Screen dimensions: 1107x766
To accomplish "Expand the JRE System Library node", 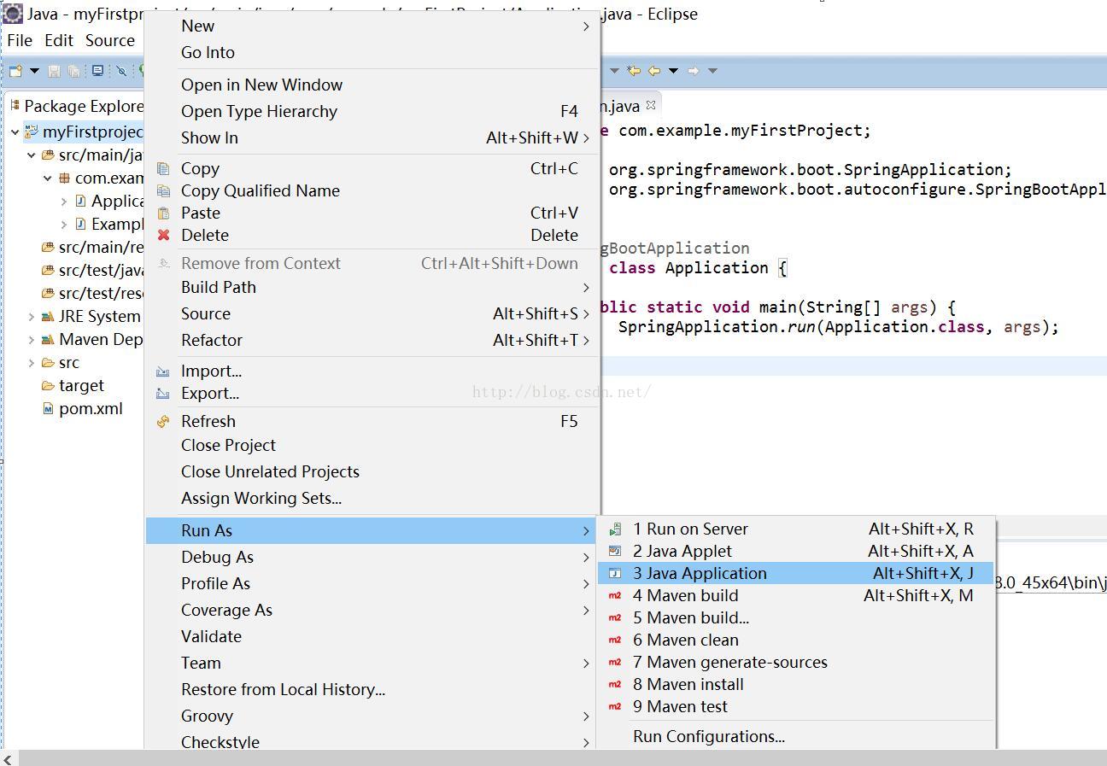I will (32, 317).
